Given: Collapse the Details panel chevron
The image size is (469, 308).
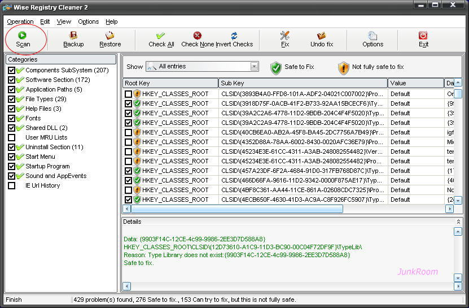Looking at the screenshot, I should [x=458, y=222].
